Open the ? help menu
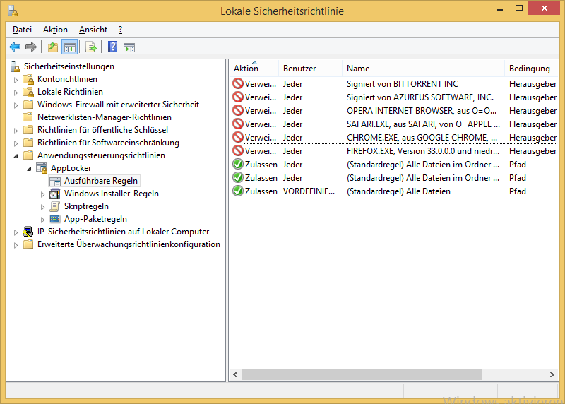Screen dimensions: 565x404 click(120, 30)
